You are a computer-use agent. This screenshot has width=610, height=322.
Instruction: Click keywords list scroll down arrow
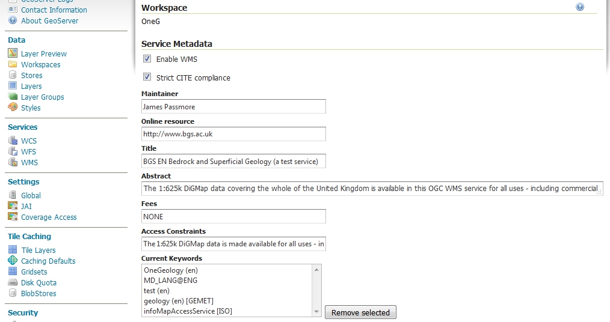[x=316, y=312]
